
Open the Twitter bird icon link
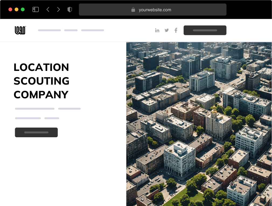167,30
